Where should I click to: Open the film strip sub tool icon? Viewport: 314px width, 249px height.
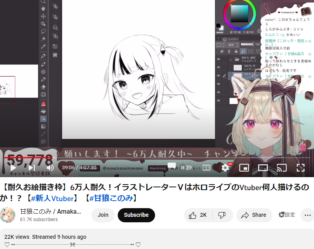click(x=55, y=55)
